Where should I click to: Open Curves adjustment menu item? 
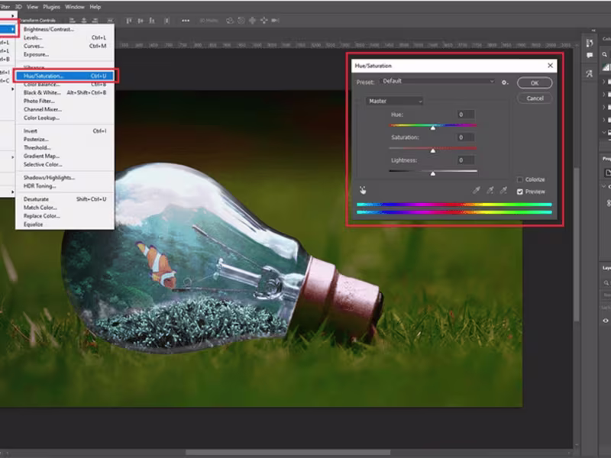65,46
